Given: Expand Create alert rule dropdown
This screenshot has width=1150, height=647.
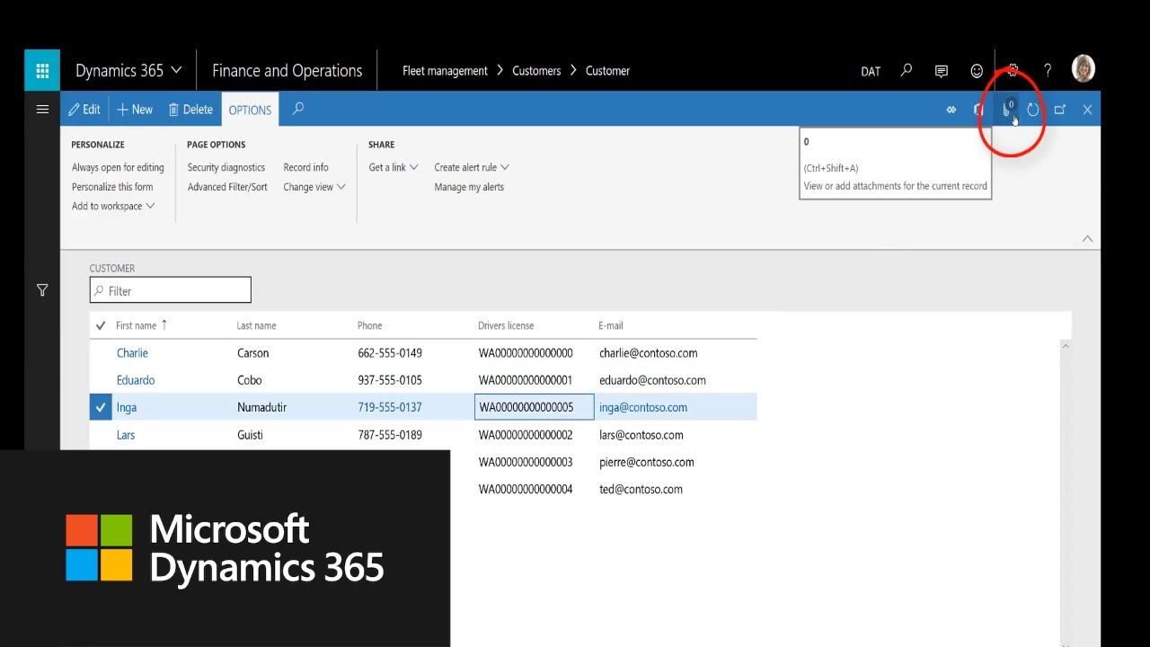Looking at the screenshot, I should pyautogui.click(x=472, y=167).
